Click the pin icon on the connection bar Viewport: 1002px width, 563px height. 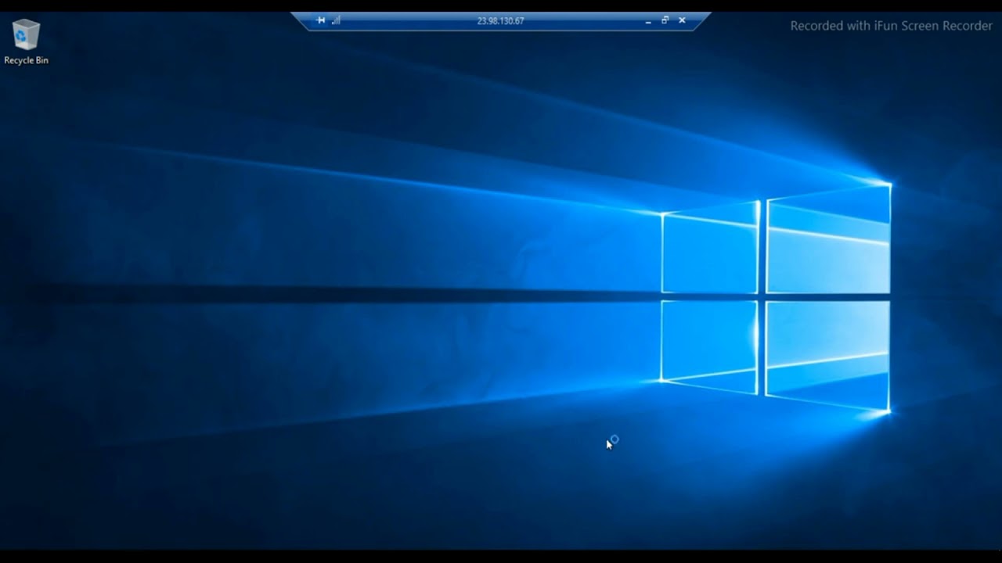(320, 20)
